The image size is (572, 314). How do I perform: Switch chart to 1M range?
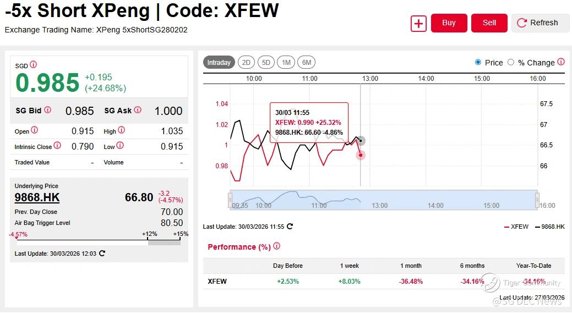pos(286,62)
